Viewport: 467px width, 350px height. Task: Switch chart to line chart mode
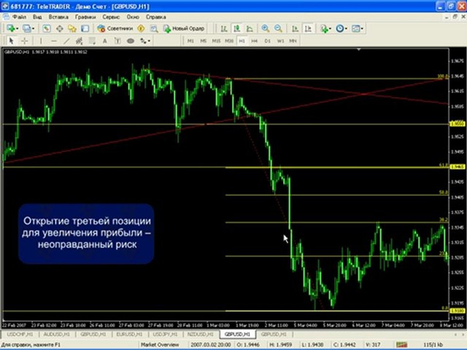(250, 29)
